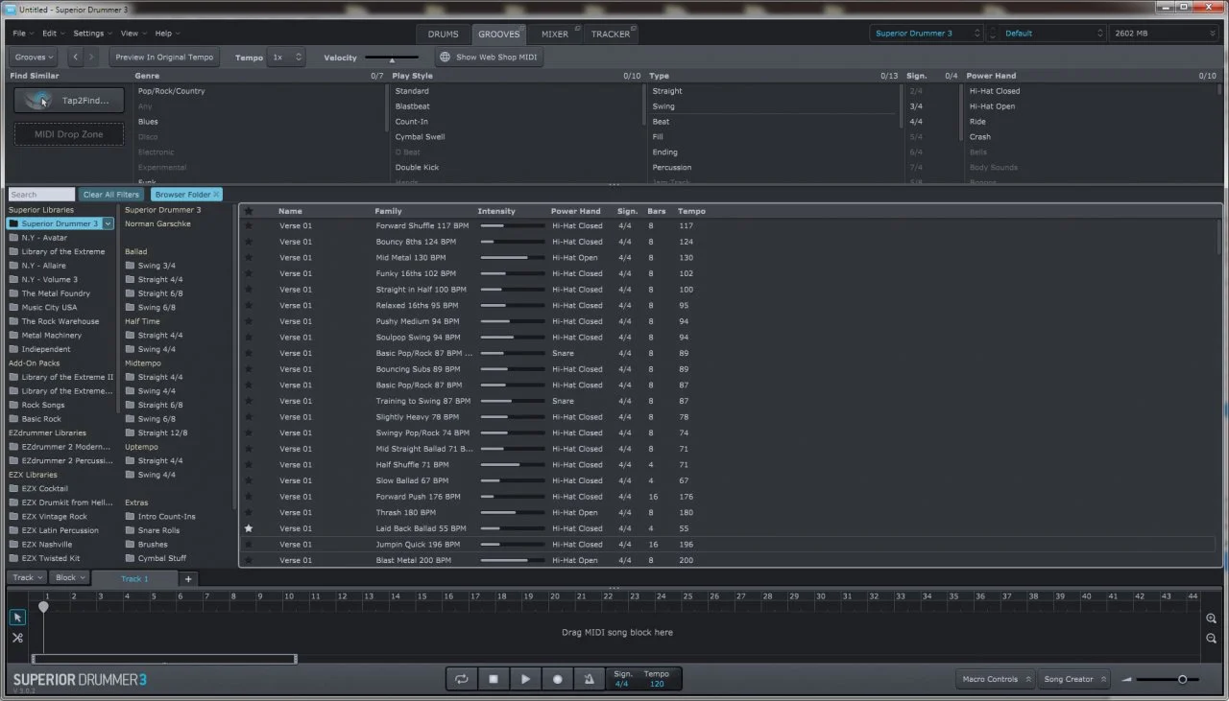The width and height of the screenshot is (1229, 701).
Task: Toggle favorite star for Forward Shuffle 117 BPM
Action: point(249,226)
